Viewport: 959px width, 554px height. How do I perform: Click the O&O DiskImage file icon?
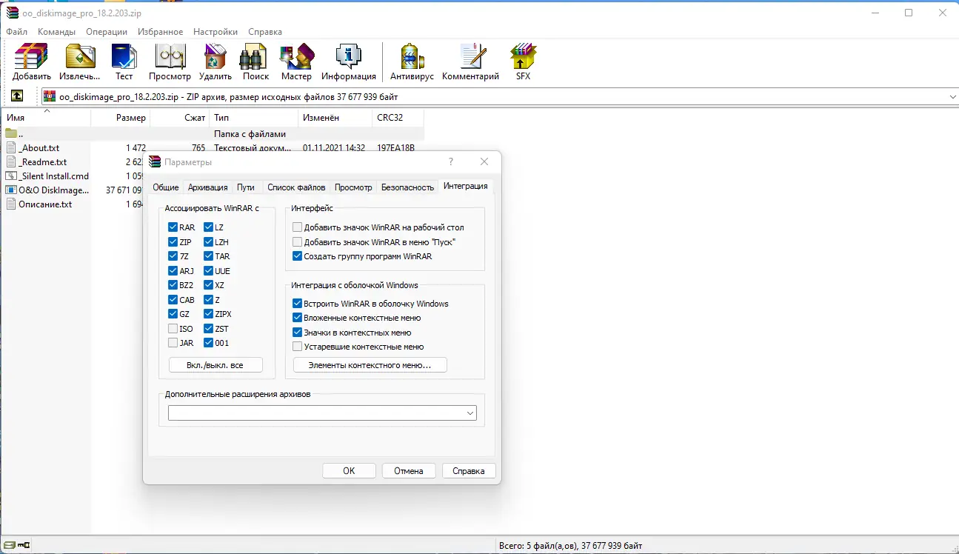tap(11, 190)
